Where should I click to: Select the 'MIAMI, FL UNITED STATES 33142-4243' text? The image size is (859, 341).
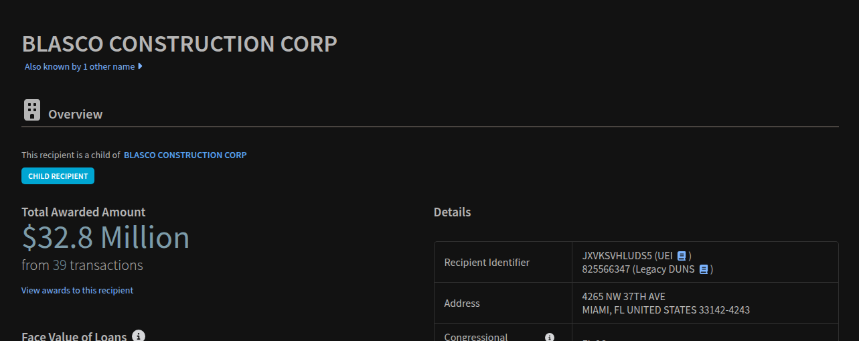tap(666, 310)
